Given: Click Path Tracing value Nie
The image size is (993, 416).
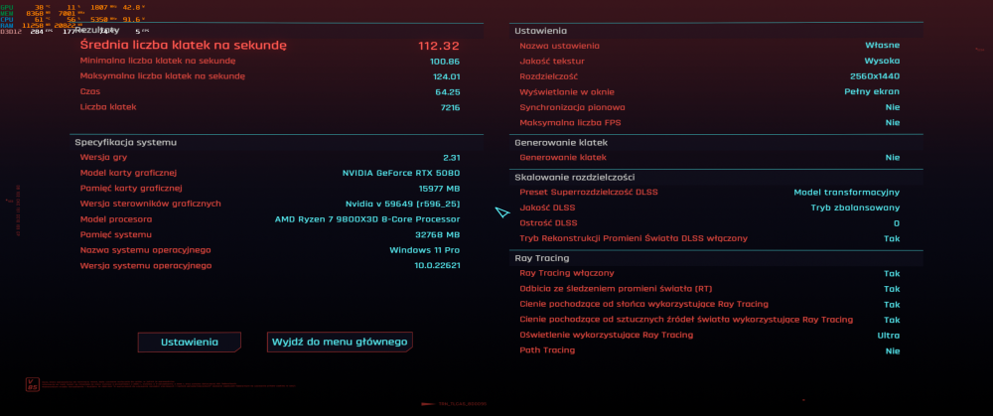Looking at the screenshot, I should pyautogui.click(x=893, y=350).
